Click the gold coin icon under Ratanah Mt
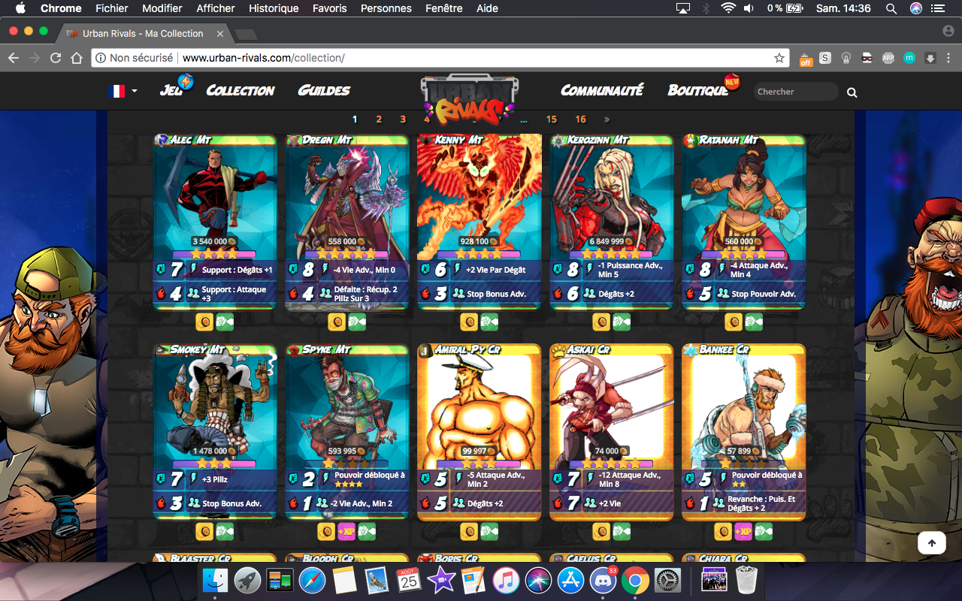 [x=734, y=322]
